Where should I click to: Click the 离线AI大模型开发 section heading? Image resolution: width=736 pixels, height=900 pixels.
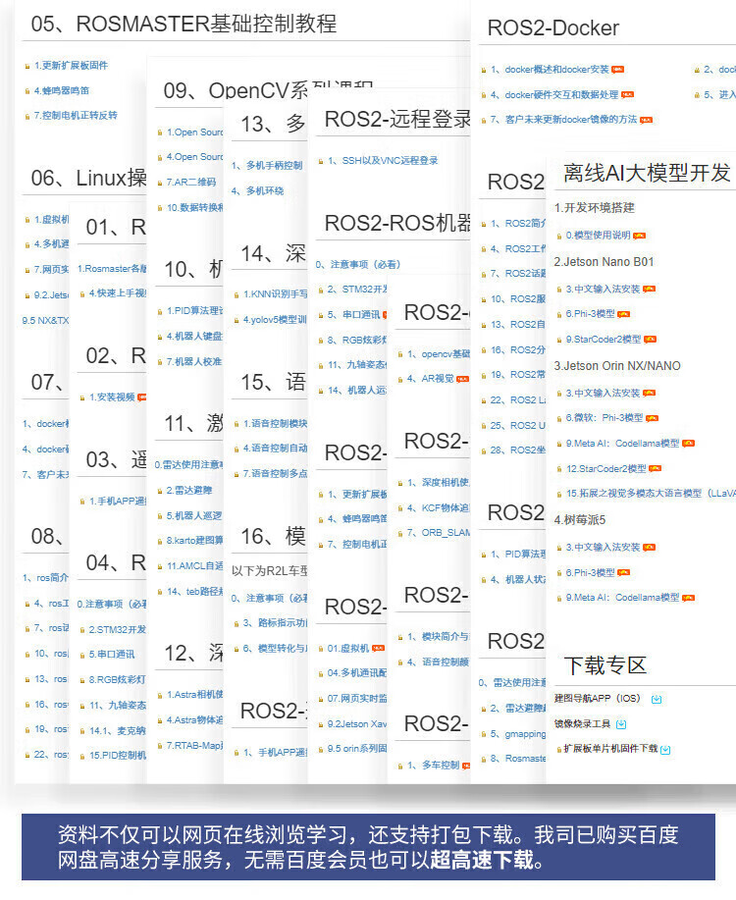pyautogui.click(x=647, y=172)
